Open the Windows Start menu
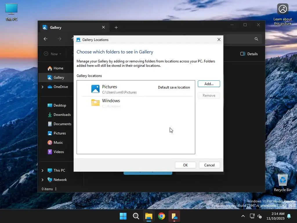 (x=123, y=216)
